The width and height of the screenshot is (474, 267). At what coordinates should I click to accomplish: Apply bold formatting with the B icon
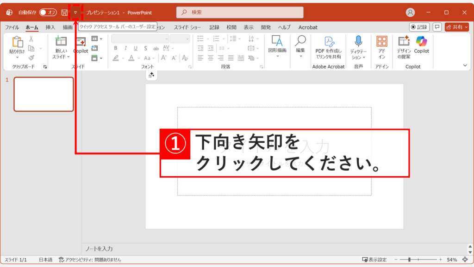click(116, 48)
